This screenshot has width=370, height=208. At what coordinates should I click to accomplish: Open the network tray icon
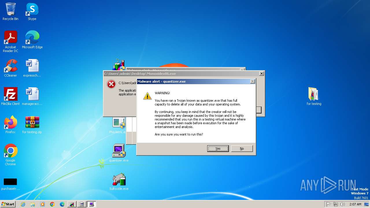(336, 204)
